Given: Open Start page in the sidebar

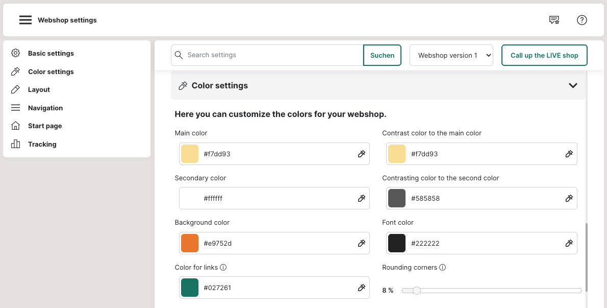Looking at the screenshot, I should pyautogui.click(x=44, y=126).
